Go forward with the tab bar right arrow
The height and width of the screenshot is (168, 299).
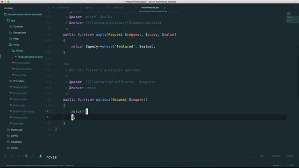pyautogui.click(x=52, y=7)
